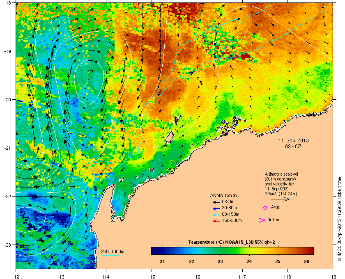Click the longitude axis label 114

[x=106, y=277]
